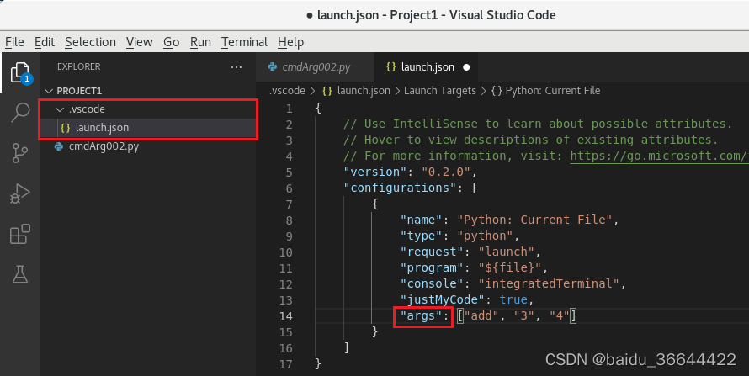Image resolution: width=749 pixels, height=376 pixels.
Task: Click the "${file}" program value
Action: pyautogui.click(x=510, y=267)
